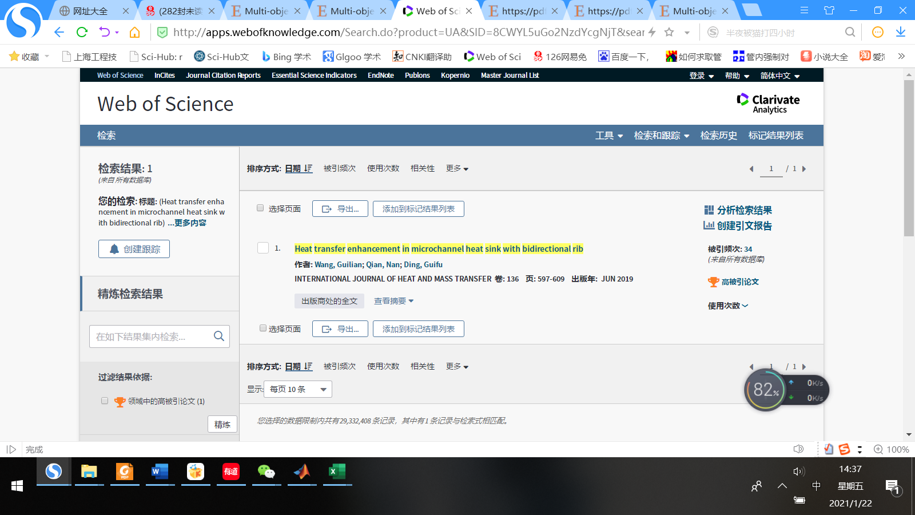Viewport: 915px width, 515px height.
Task: Expand the 更多 sort options dropdown
Action: (x=457, y=169)
